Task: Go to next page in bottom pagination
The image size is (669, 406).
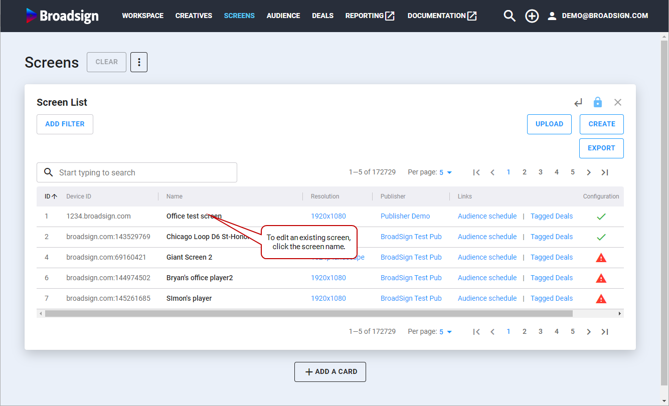Action: [x=589, y=332]
